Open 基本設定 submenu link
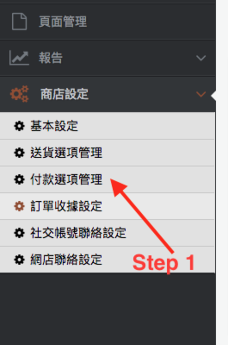Viewport: 228px width, 345px height. pos(107,126)
